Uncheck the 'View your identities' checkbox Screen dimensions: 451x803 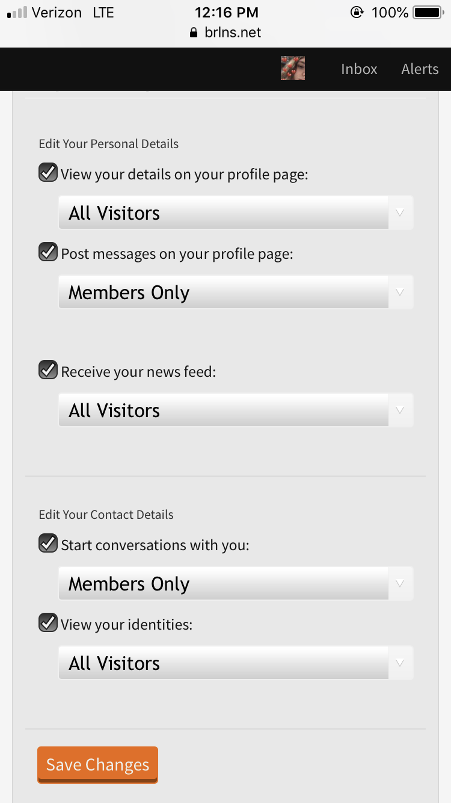pyautogui.click(x=48, y=623)
